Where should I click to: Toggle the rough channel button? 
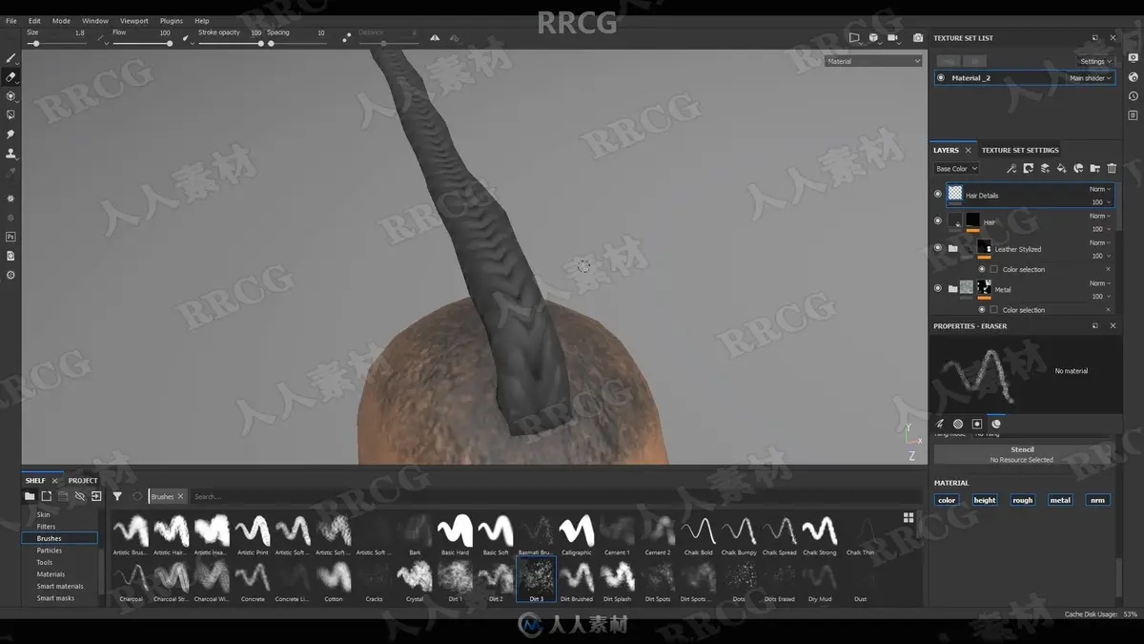point(1023,500)
